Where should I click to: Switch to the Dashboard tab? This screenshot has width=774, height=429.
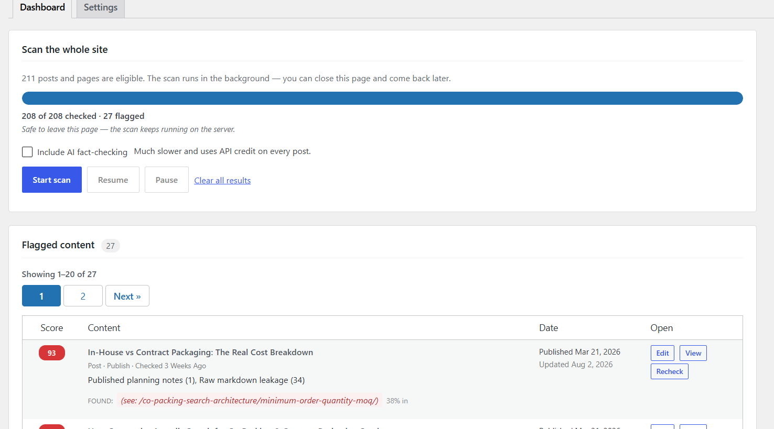(x=42, y=8)
